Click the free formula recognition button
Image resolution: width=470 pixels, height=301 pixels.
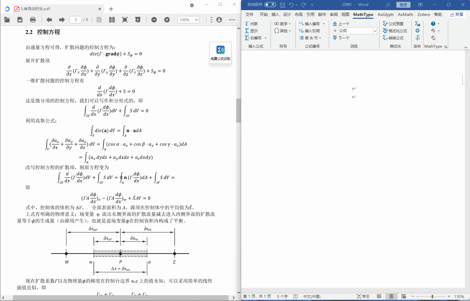221,53
